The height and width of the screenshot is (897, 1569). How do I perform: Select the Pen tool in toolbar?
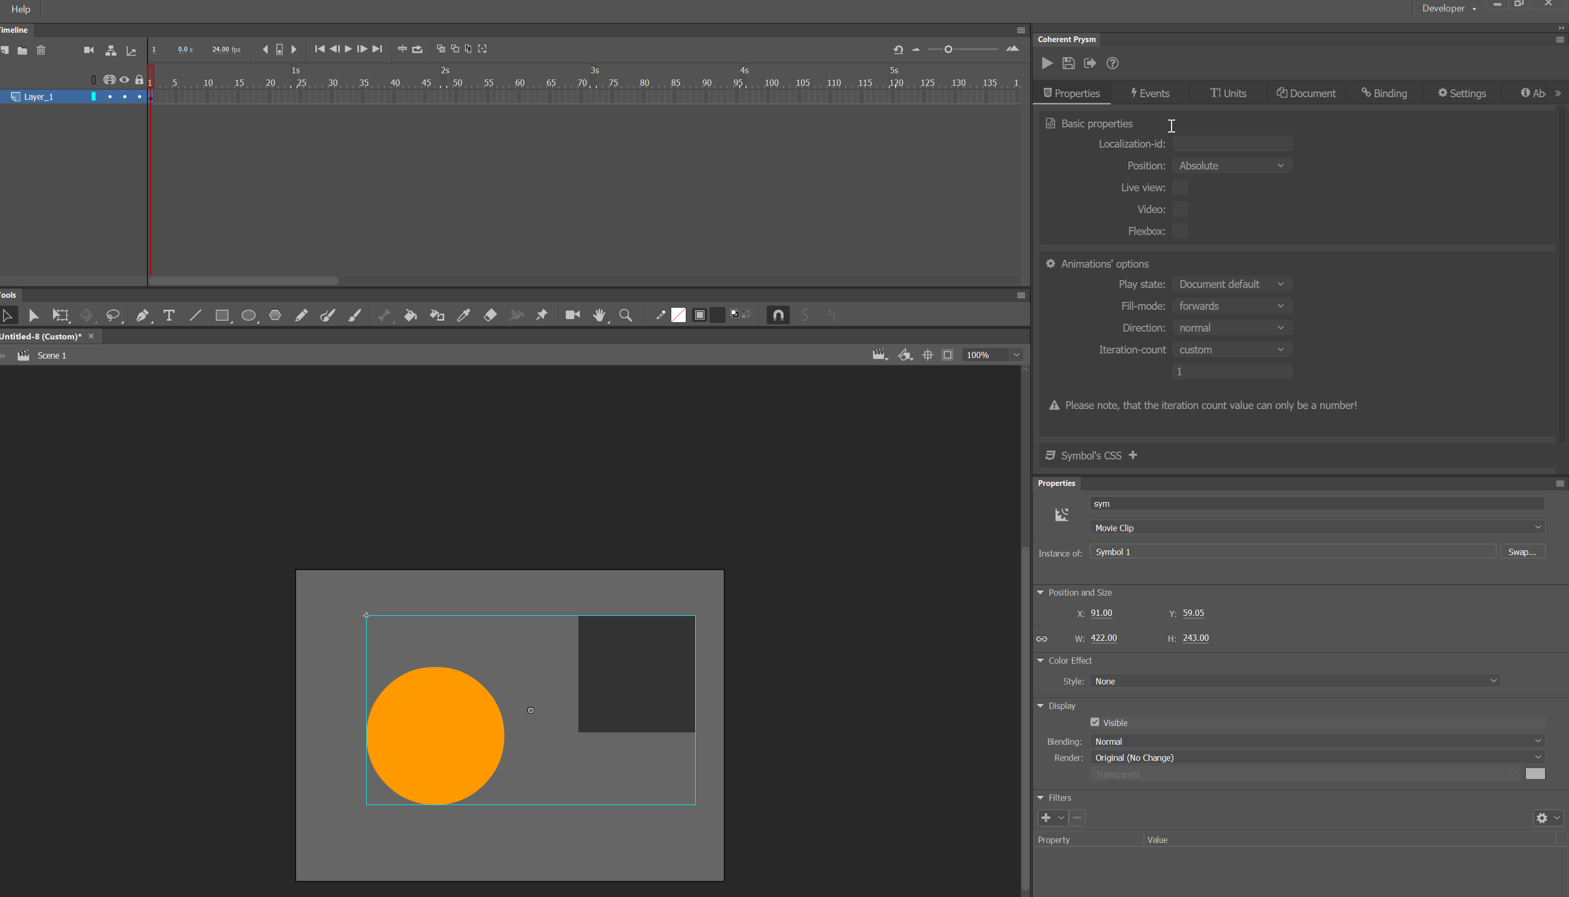[x=141, y=315]
